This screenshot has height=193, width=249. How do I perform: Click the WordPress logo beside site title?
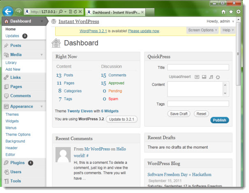click(54, 21)
